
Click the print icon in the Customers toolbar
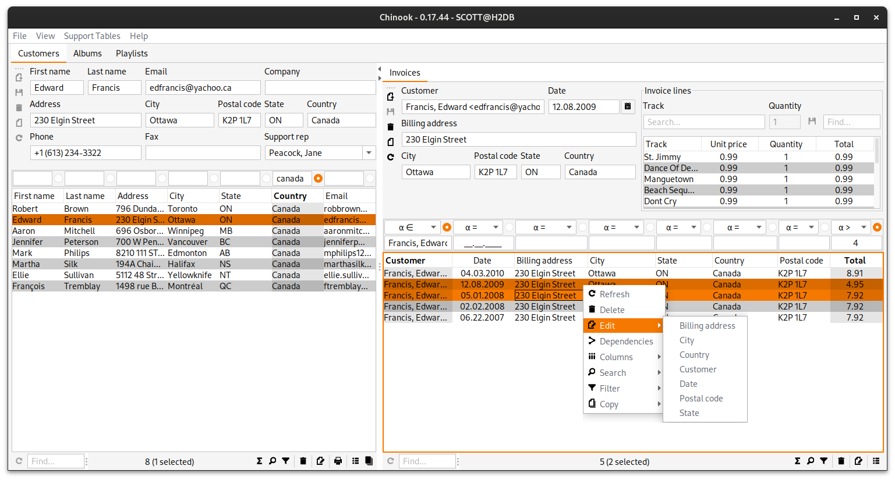(338, 461)
